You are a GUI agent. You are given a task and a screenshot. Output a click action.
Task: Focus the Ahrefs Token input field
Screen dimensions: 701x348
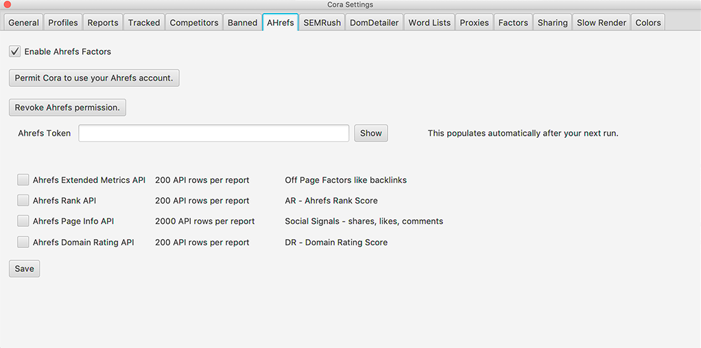pos(214,133)
